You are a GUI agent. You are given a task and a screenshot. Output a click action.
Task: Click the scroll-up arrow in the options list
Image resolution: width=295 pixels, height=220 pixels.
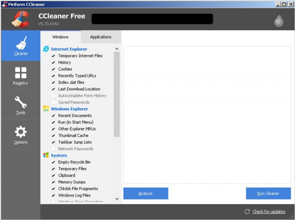117,48
